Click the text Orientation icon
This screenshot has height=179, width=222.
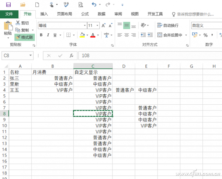point(143,26)
